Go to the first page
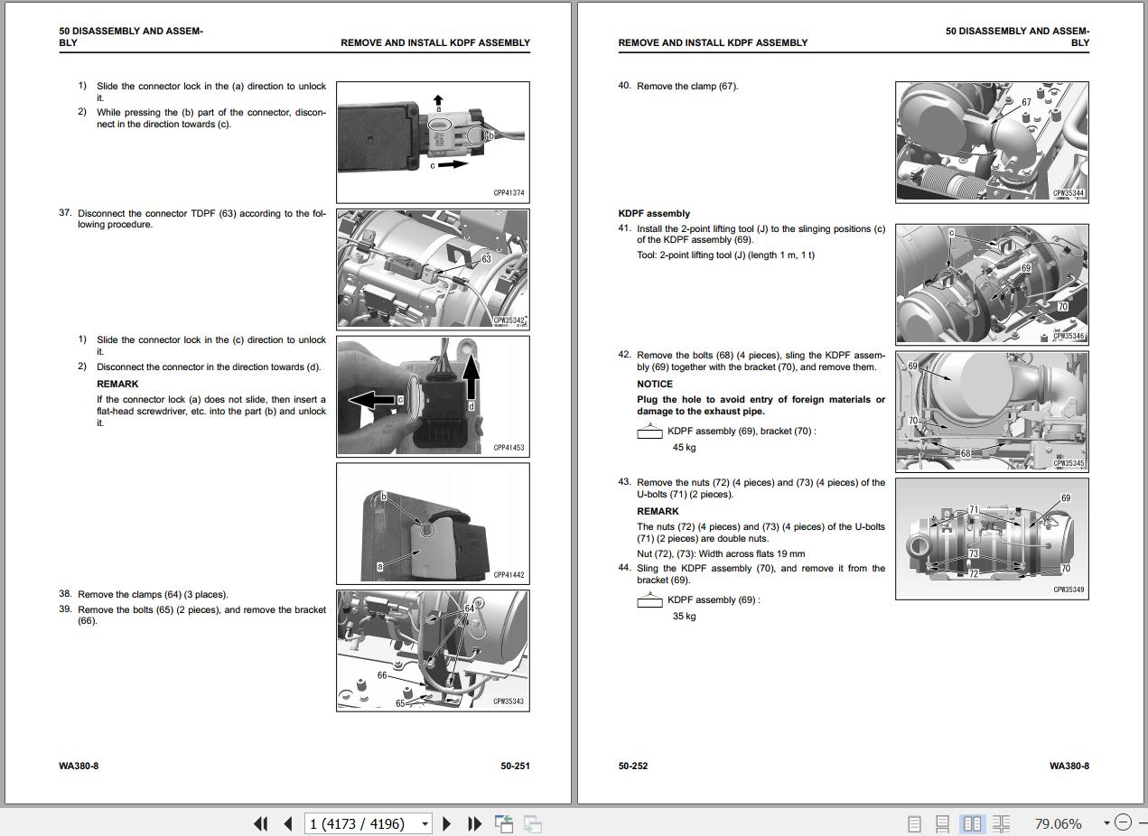Viewport: 1148px width, 836px height. pos(260,823)
